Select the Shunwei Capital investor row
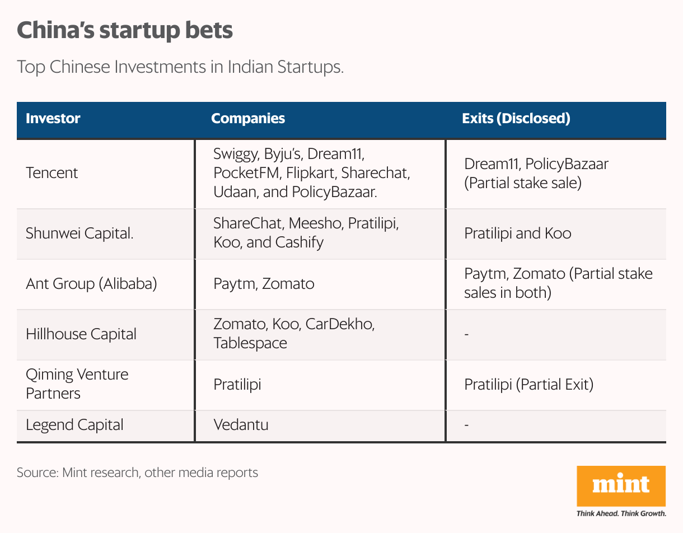Screen dimensions: 683x533 point(79,233)
